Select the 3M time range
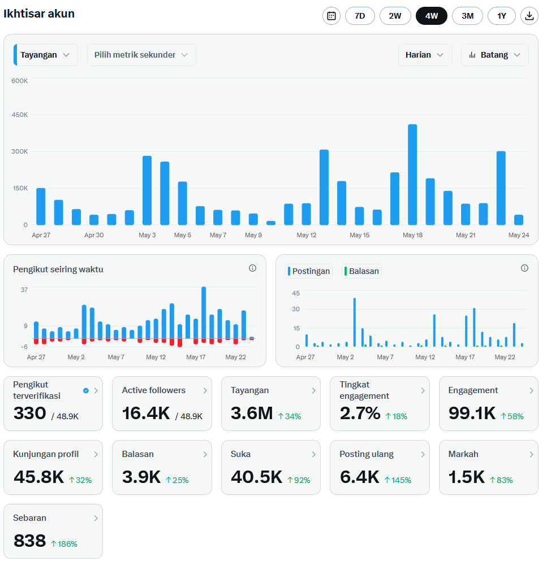Viewport: 547px width, 566px height. [467, 16]
